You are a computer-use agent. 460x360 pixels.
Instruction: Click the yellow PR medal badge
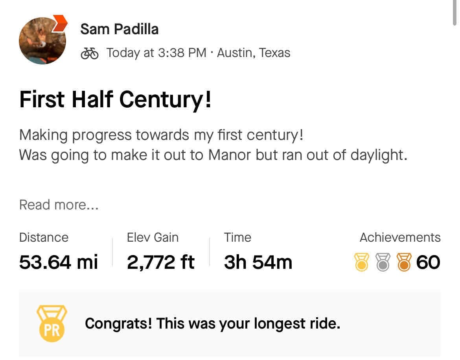52,324
